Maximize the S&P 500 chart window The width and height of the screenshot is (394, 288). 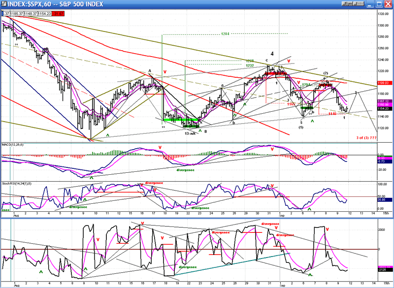coord(379,4)
